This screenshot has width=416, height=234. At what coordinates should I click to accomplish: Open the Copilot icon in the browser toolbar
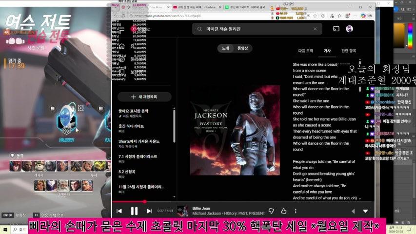pyautogui.click(x=363, y=16)
